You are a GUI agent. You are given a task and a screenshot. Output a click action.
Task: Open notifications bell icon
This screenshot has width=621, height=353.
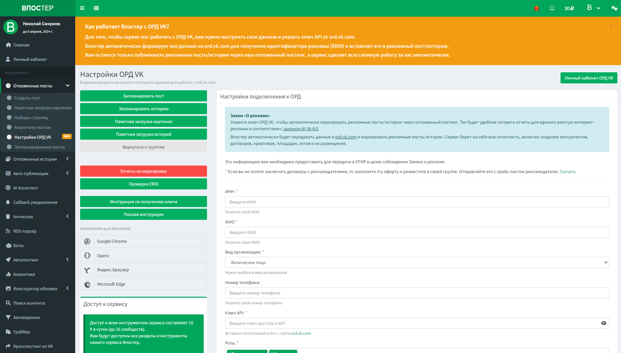552,8
